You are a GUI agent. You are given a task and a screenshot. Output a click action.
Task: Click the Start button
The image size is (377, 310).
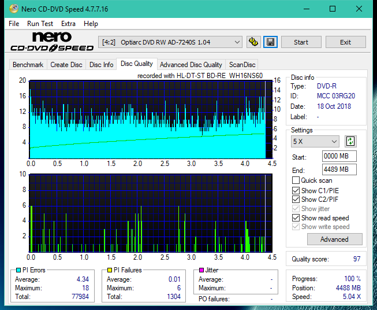(301, 42)
